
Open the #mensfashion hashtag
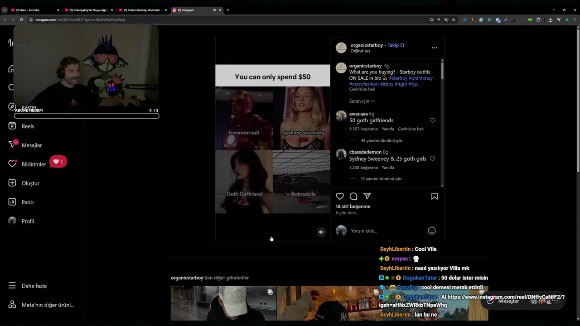(364, 84)
